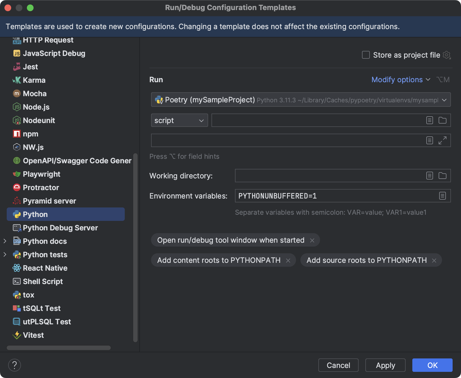Screen dimensions: 461x378
Task: Open the script type dropdown
Action: [x=179, y=120]
